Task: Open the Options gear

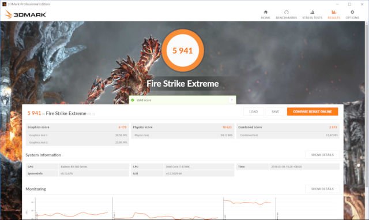Action: tap(352, 14)
